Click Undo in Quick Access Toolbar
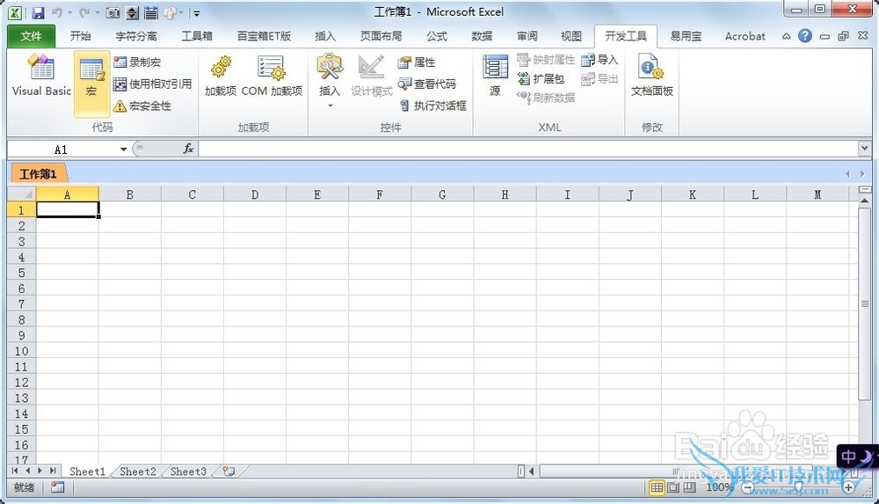The width and height of the screenshot is (879, 504). 56,12
